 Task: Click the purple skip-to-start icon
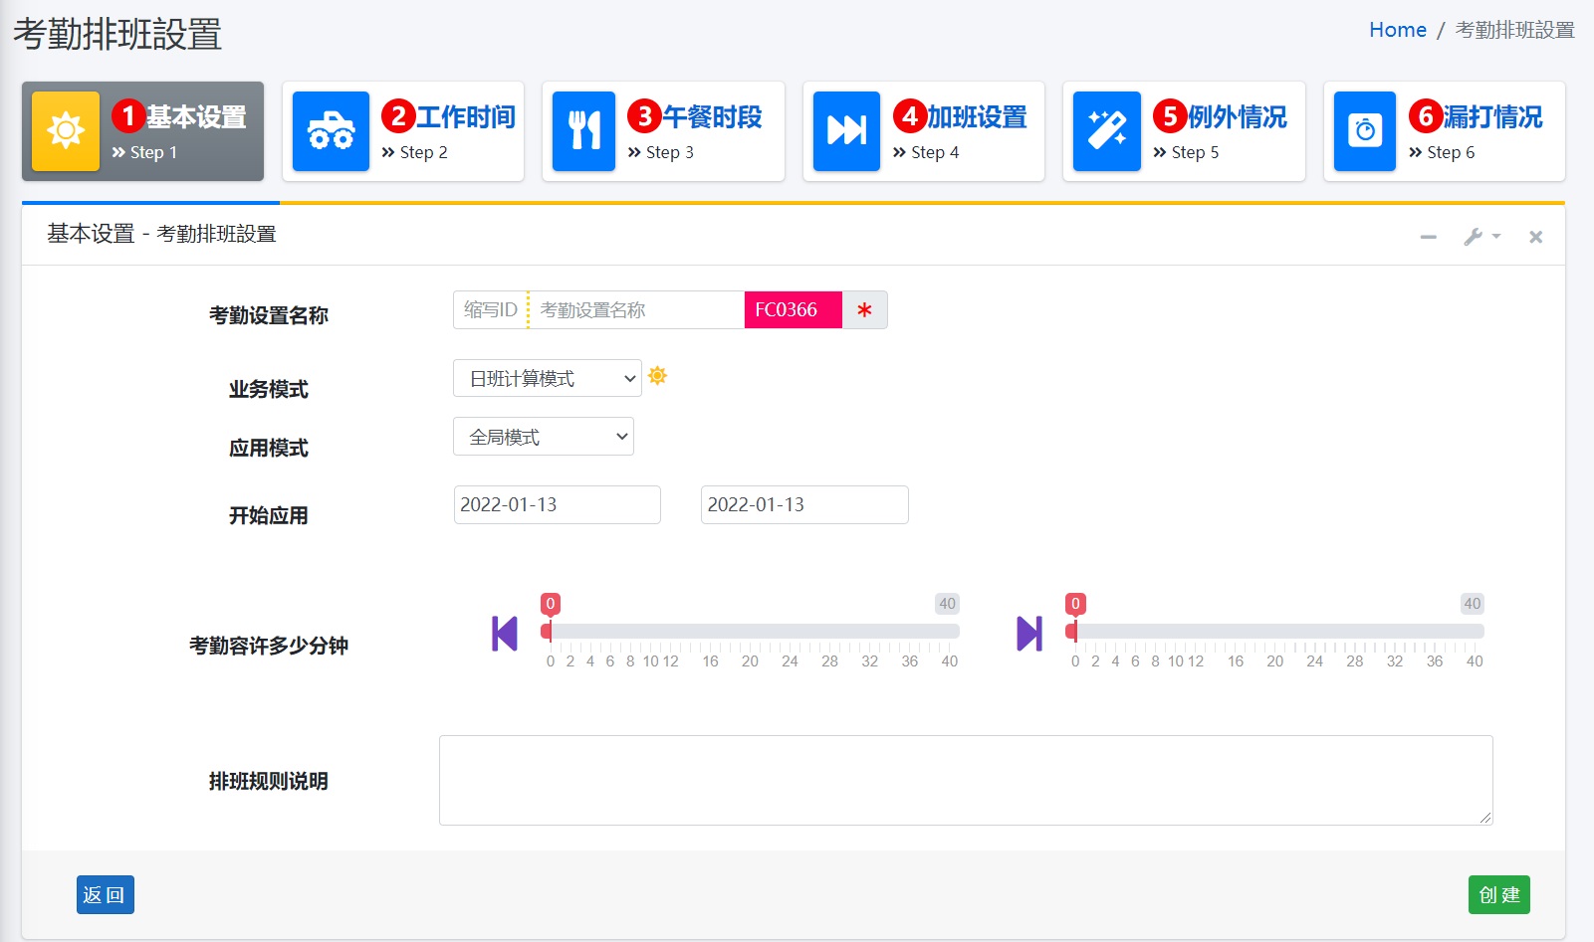tap(505, 634)
